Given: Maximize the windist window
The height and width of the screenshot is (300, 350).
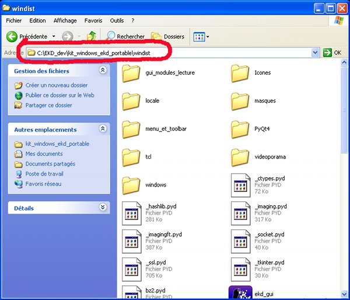Looking at the screenshot, I should coord(330,9).
